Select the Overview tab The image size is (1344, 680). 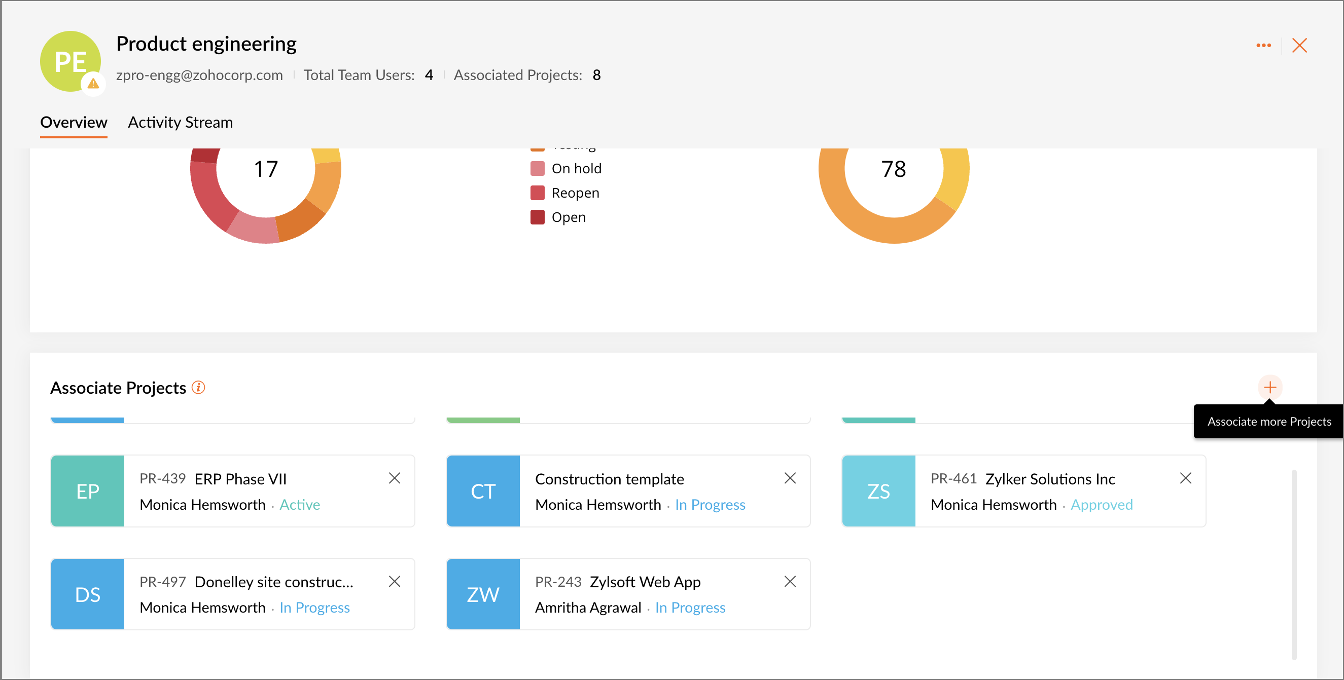pyautogui.click(x=74, y=122)
